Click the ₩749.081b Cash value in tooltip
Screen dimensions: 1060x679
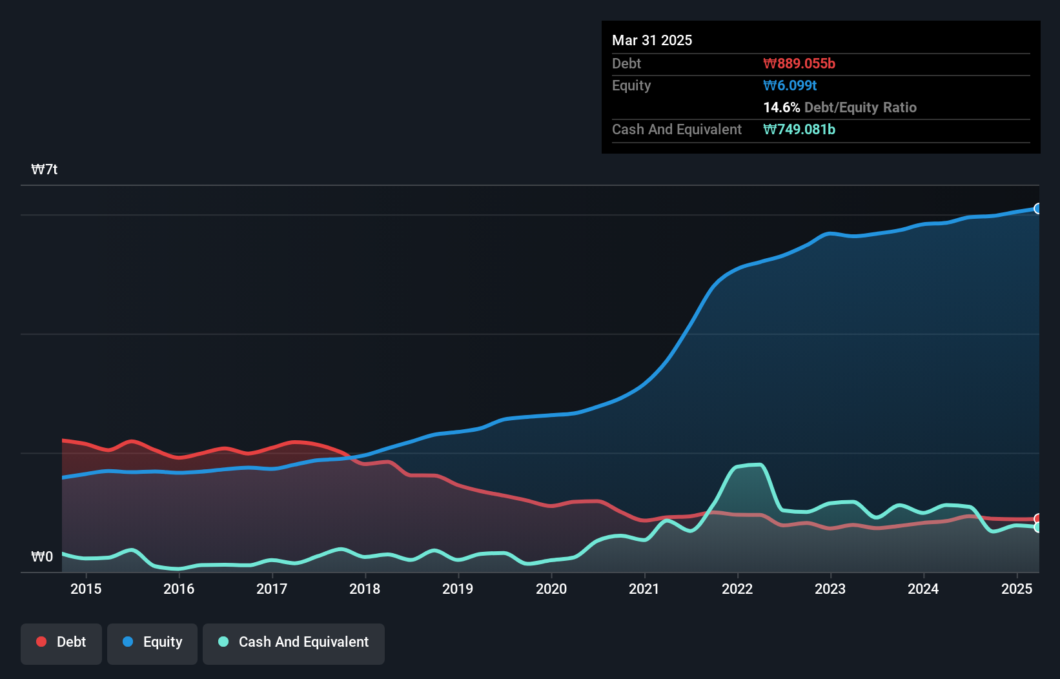click(799, 130)
